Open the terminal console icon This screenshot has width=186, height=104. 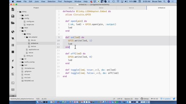coord(13,83)
